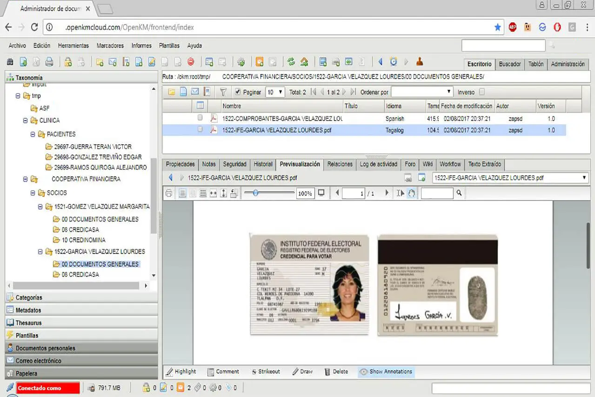
Task: Open thumbnail grid view in PDF preview
Action: coord(203,193)
